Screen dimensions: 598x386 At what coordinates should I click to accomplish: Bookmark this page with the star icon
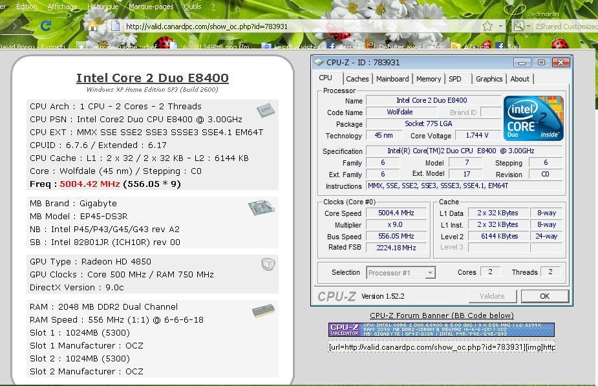point(487,26)
